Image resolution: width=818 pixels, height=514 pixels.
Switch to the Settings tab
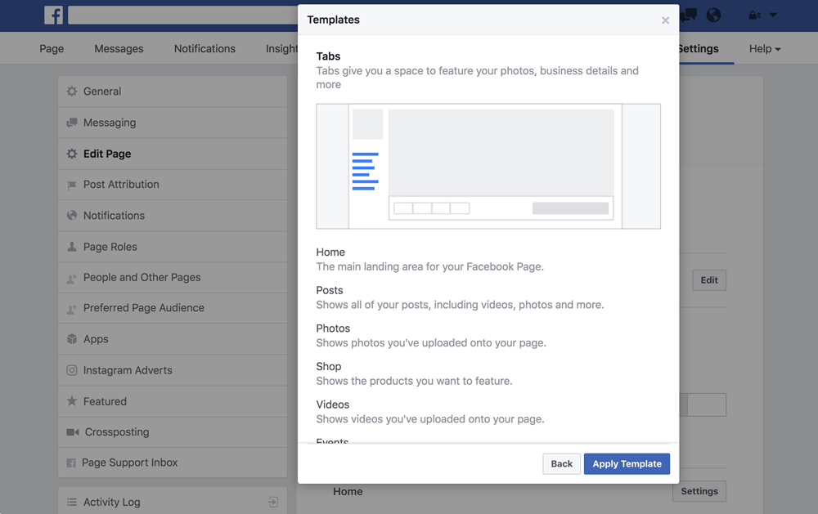699,48
